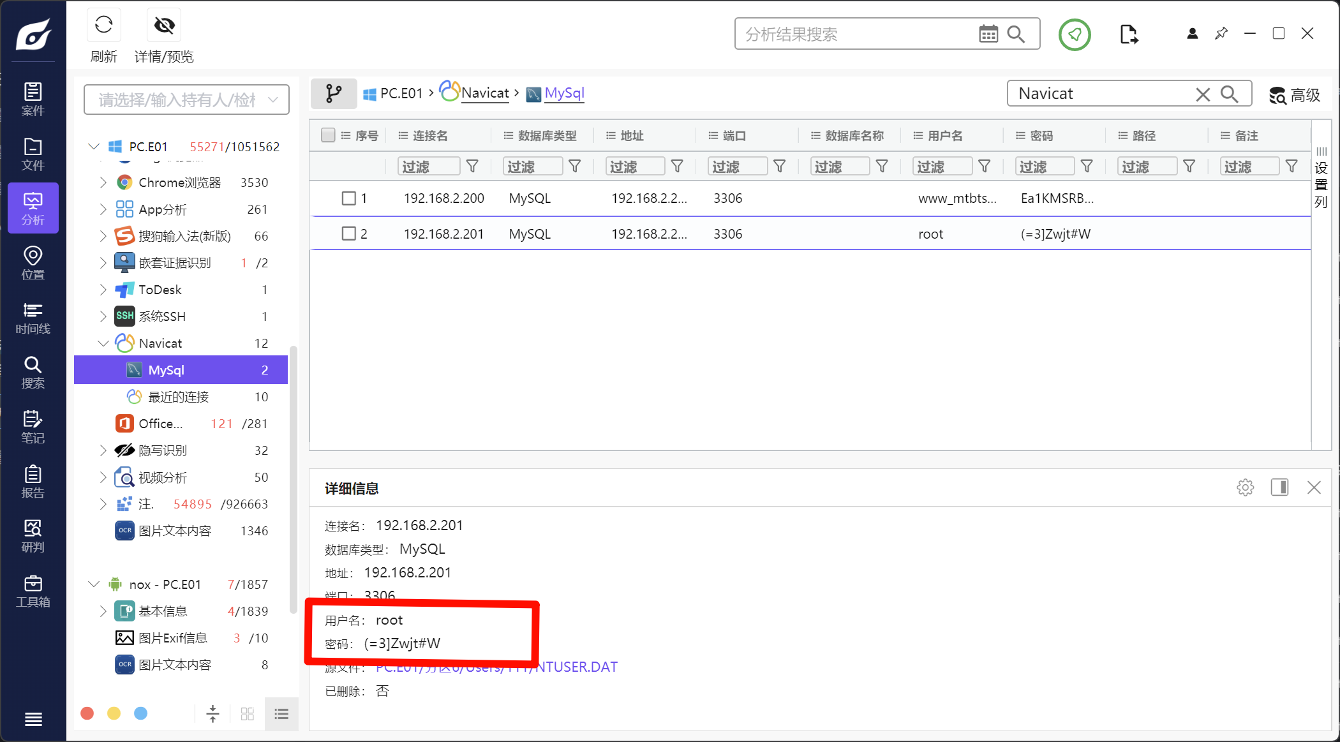Expand the 隐写识别 node
The width and height of the screenshot is (1340, 742).
(x=103, y=450)
